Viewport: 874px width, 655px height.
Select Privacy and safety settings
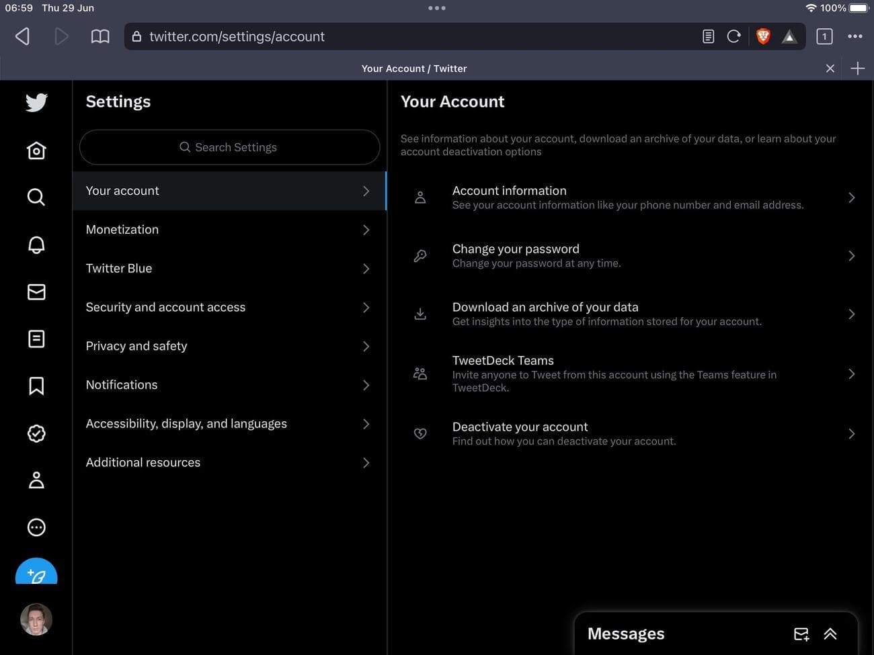tap(229, 346)
